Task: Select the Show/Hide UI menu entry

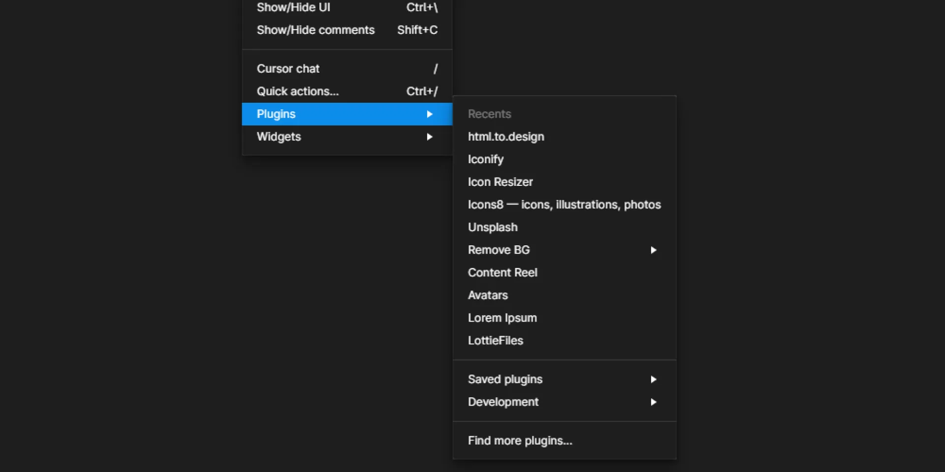Action: pyautogui.click(x=347, y=7)
